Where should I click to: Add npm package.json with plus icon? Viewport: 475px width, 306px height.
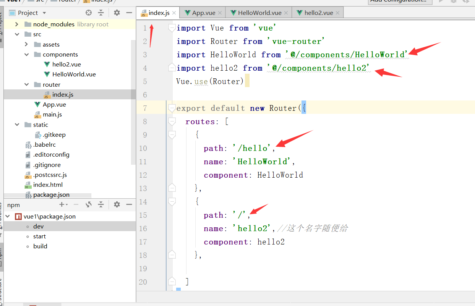pos(63,204)
